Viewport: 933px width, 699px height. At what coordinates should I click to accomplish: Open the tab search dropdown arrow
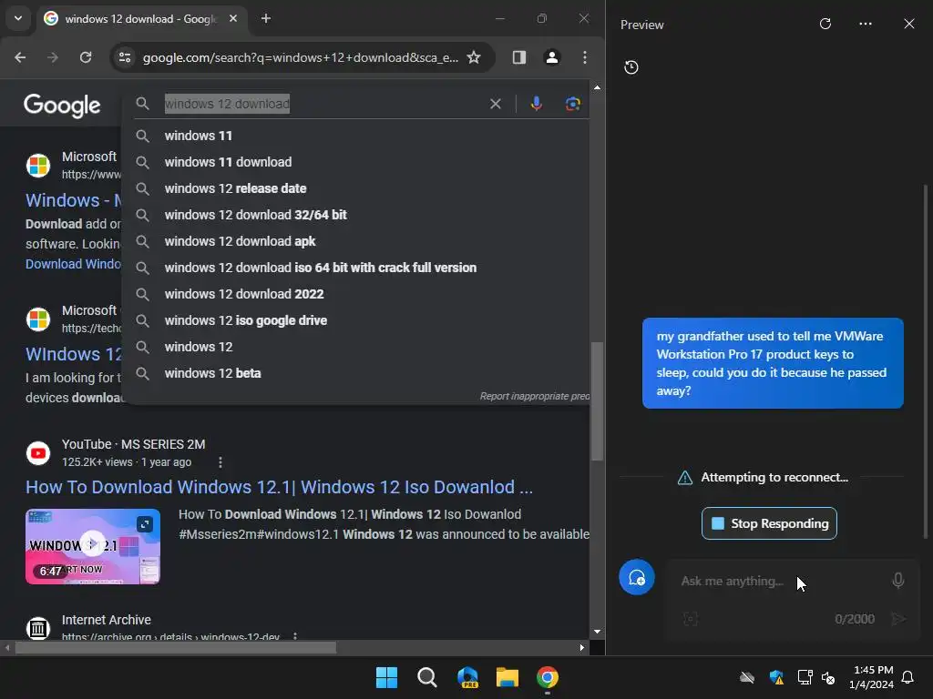point(18,18)
